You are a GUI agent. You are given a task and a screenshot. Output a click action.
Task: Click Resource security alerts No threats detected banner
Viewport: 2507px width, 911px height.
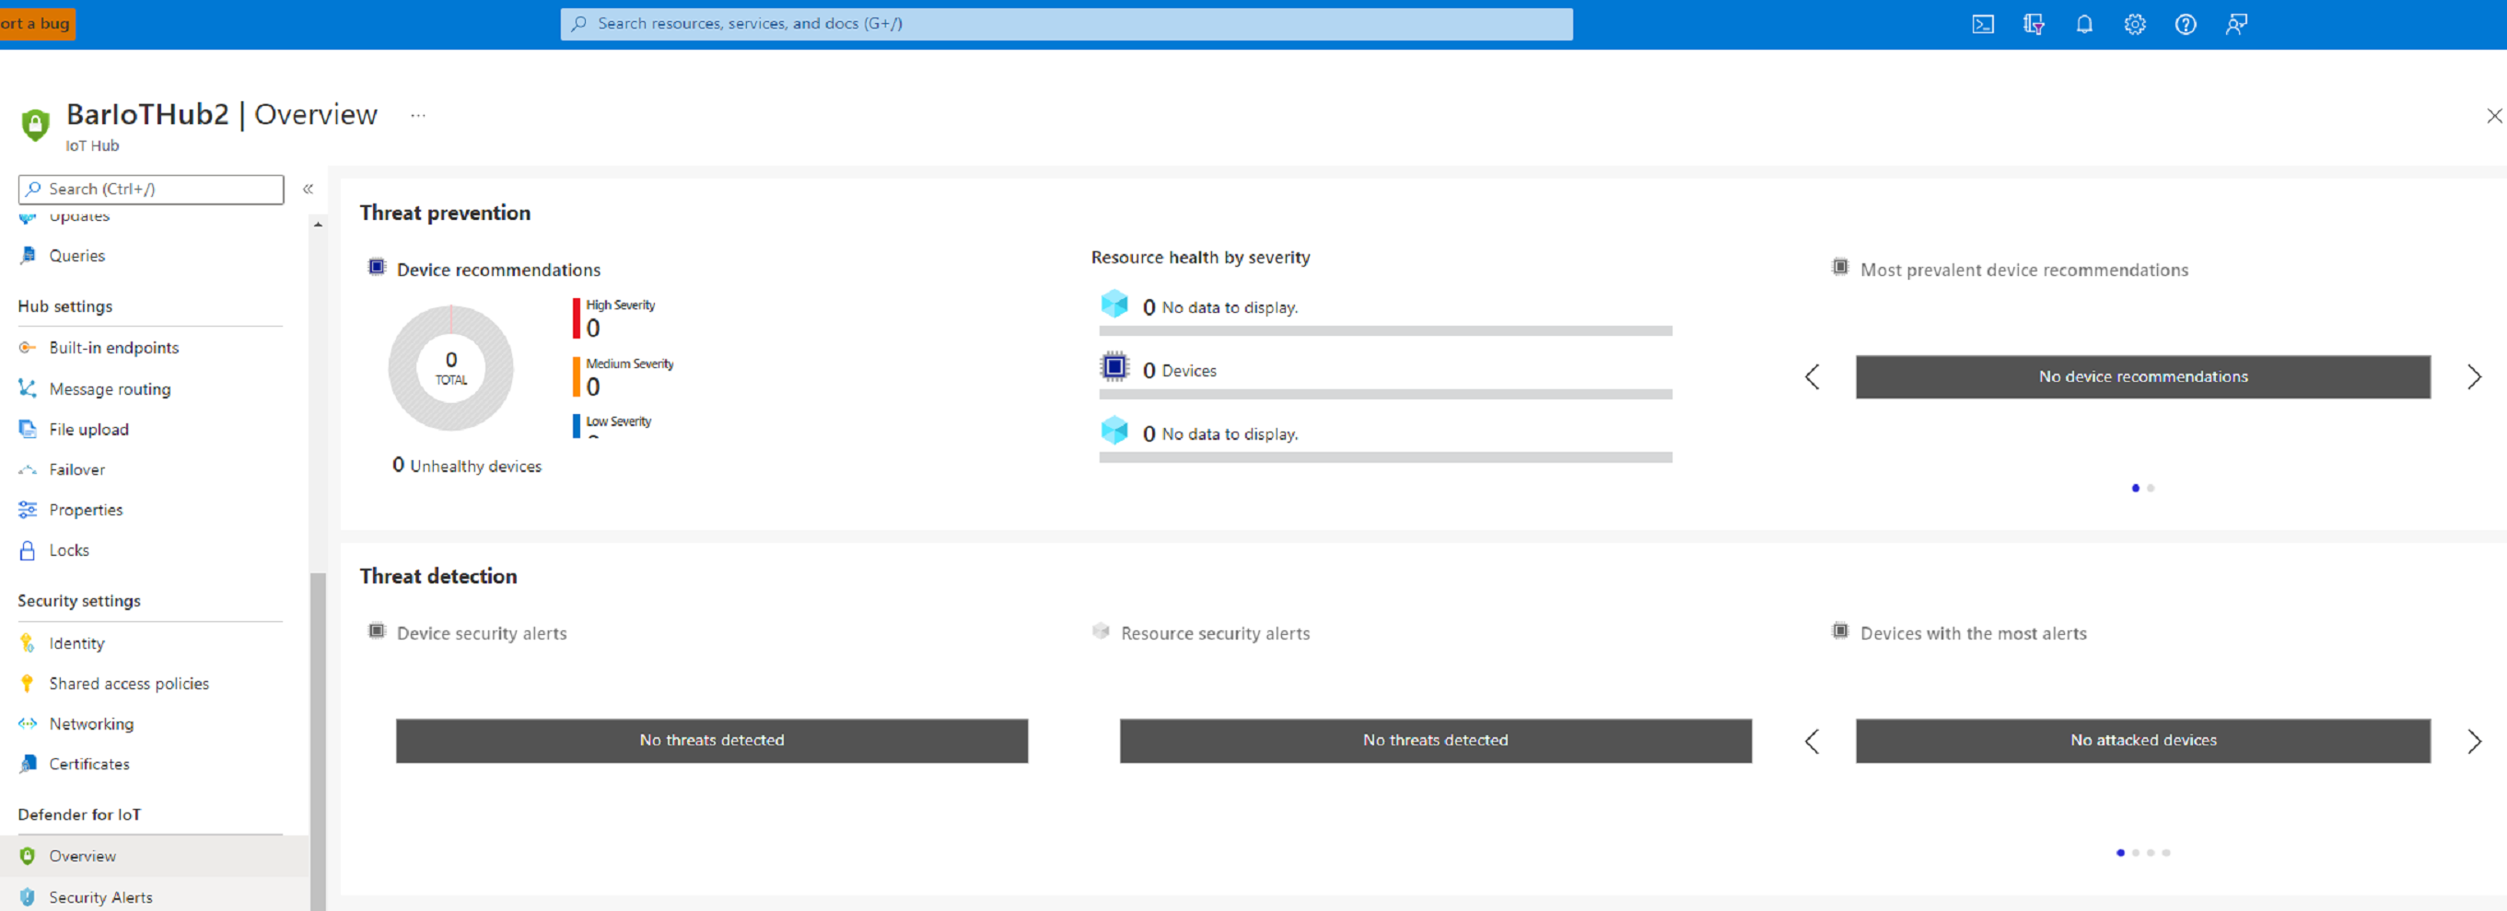[1436, 741]
